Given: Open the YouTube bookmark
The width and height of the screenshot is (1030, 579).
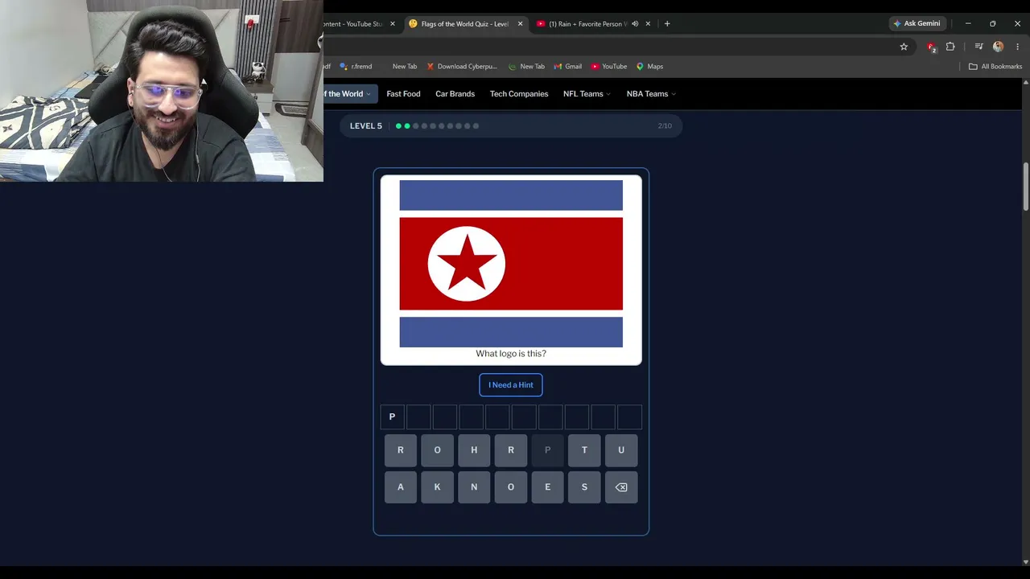Looking at the screenshot, I should click(x=608, y=67).
